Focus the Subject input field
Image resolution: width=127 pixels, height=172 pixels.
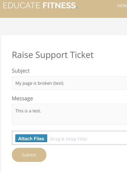[69, 83]
